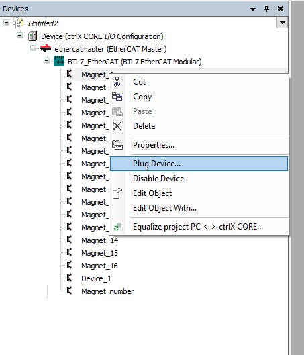The height and width of the screenshot is (355, 304).
Task: Click the Devices panel title
Action: tap(15, 9)
